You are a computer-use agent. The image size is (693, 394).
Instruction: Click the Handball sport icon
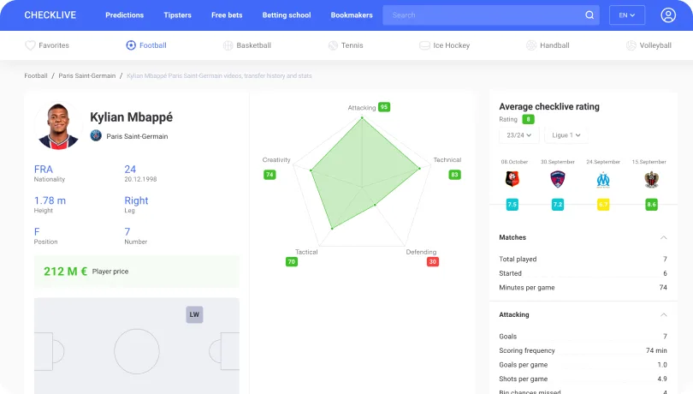[531, 45]
